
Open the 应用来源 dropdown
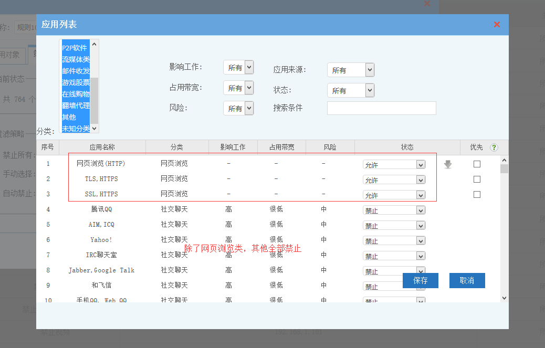pos(350,70)
